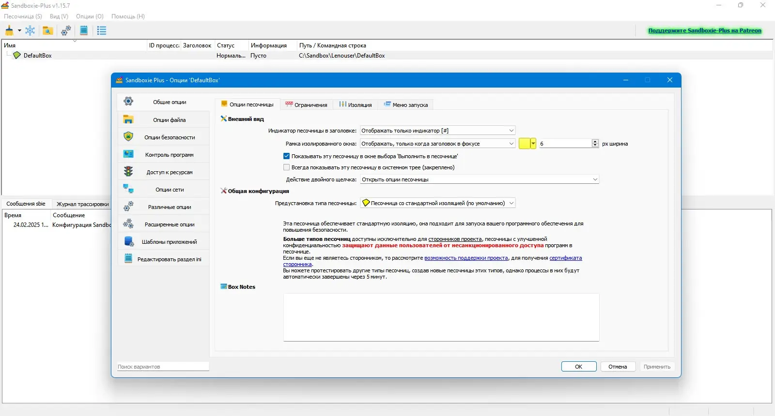Click the Заголовок column header

tap(197, 45)
